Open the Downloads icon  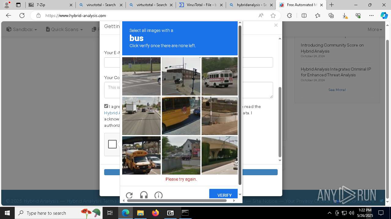[345, 16]
